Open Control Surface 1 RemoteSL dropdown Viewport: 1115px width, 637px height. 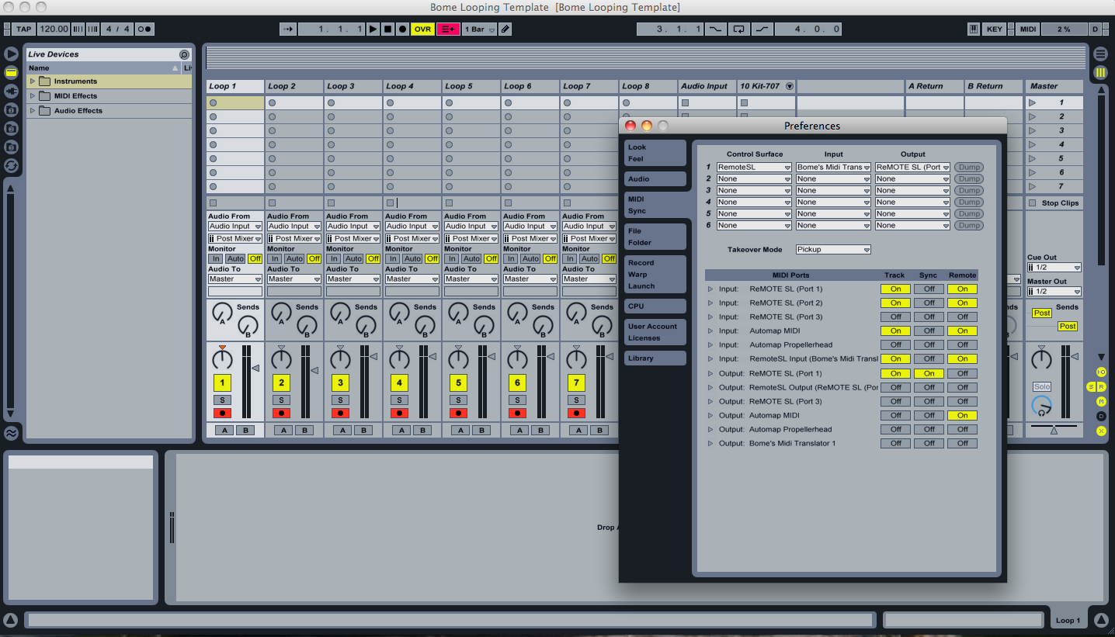[x=754, y=167]
